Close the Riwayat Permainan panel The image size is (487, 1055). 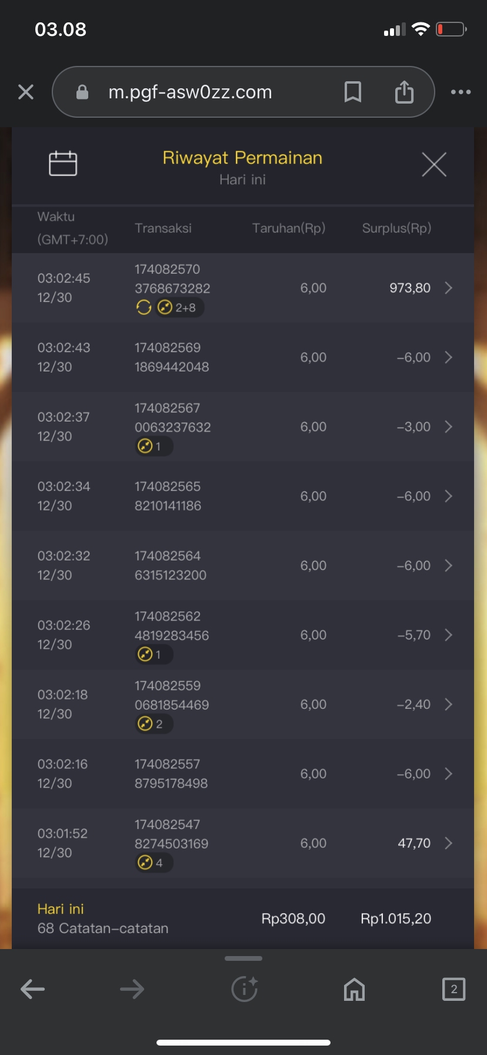point(434,164)
